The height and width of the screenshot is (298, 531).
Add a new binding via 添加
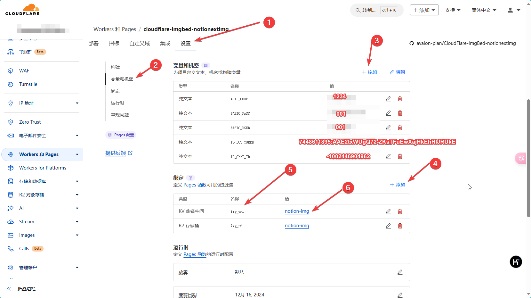click(x=398, y=185)
